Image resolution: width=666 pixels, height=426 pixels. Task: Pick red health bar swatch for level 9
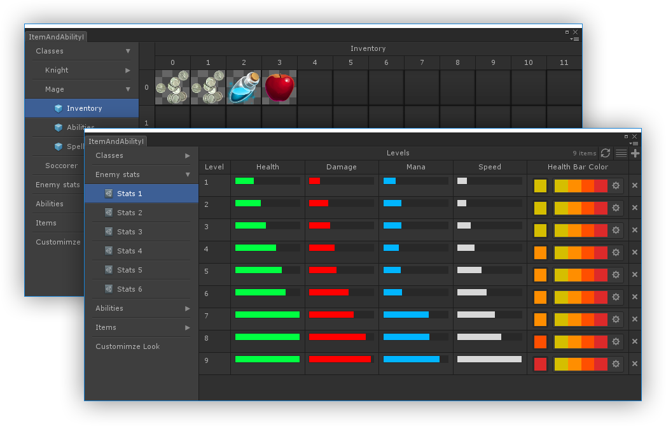540,364
